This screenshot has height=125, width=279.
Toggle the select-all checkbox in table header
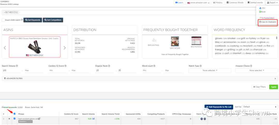tap(14, 114)
